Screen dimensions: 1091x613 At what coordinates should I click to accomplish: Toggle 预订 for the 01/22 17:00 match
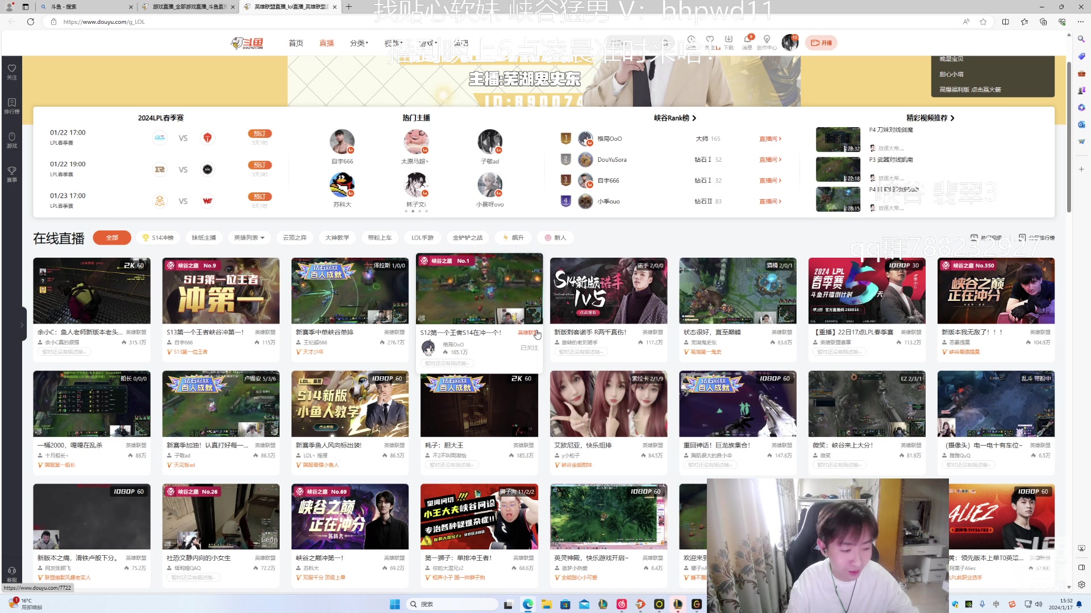coord(260,134)
